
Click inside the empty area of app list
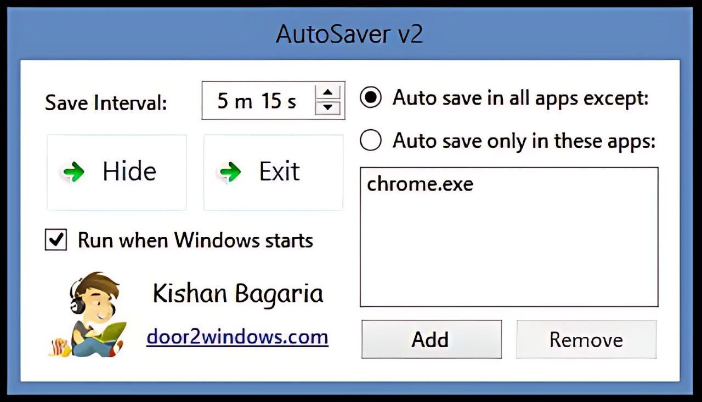(x=507, y=252)
